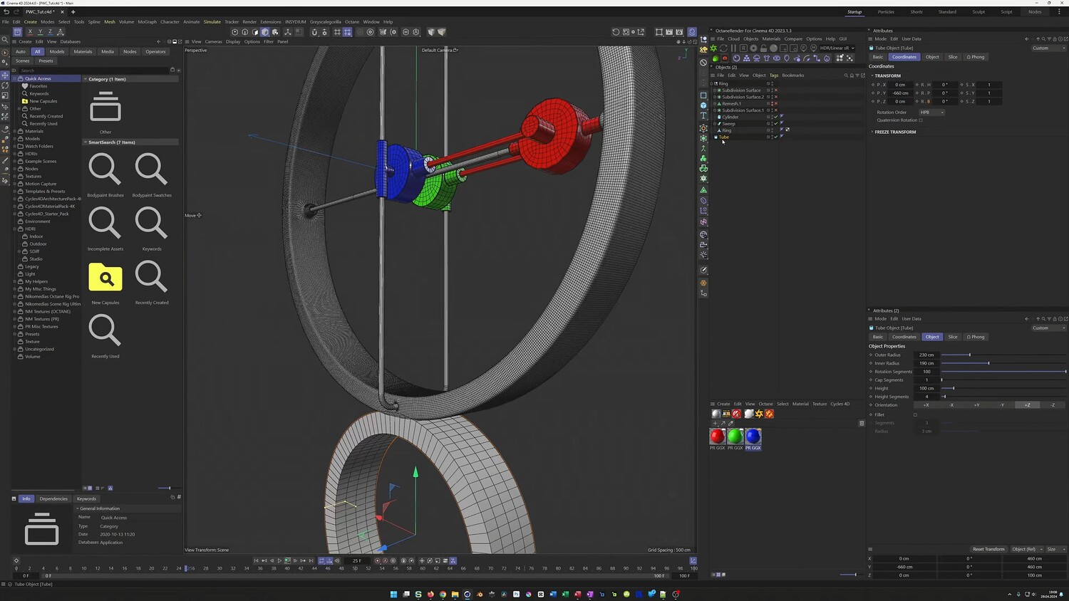Open the MoGraph menu
1069x601 pixels.
[x=148, y=22]
